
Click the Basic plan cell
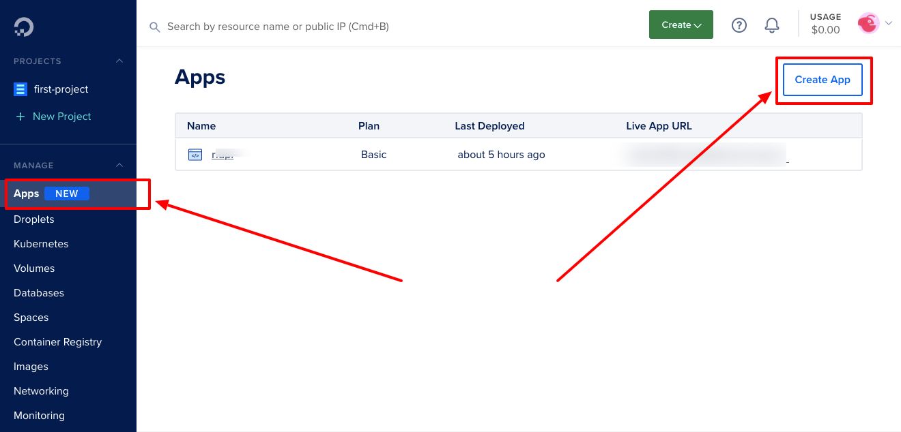[373, 155]
